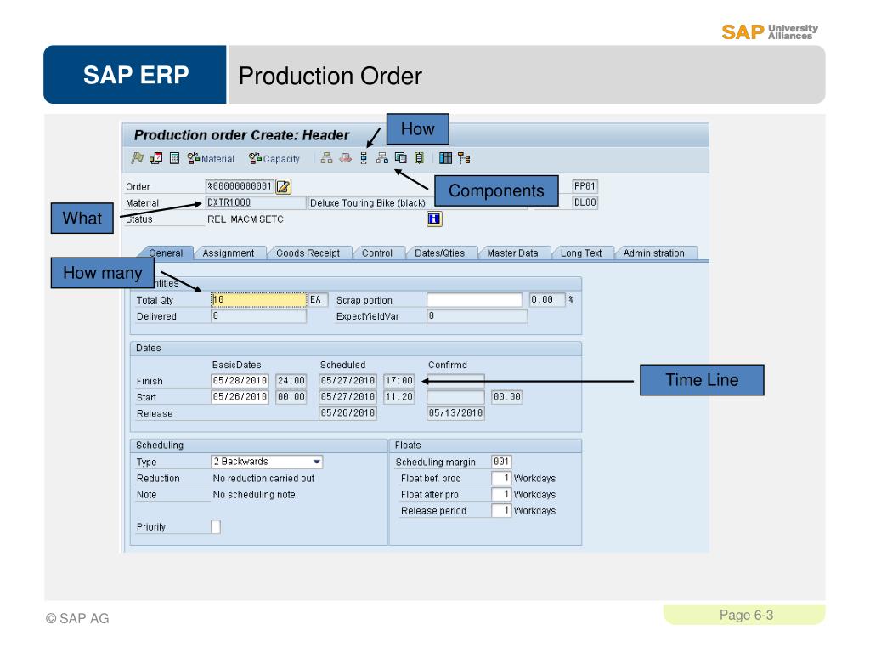The height and width of the screenshot is (653, 870).
Task: Click the confirmed release date 05/13/2010
Action: pos(455,413)
